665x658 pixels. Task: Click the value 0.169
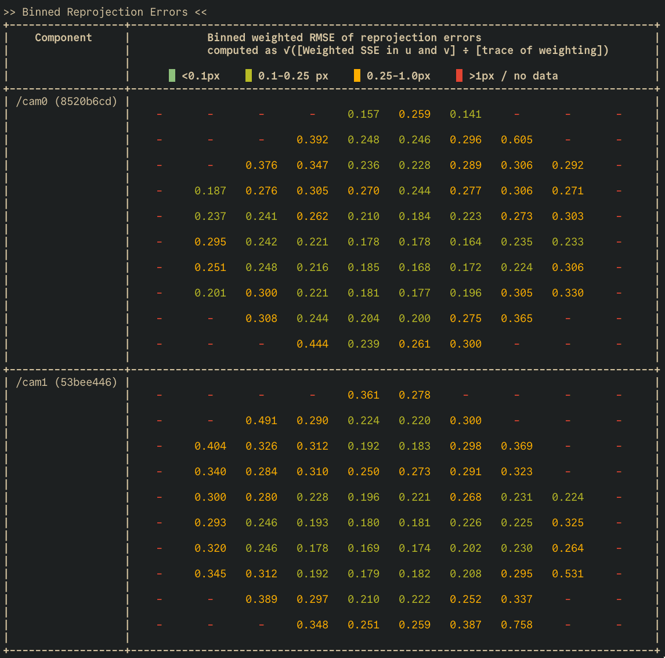[363, 548]
